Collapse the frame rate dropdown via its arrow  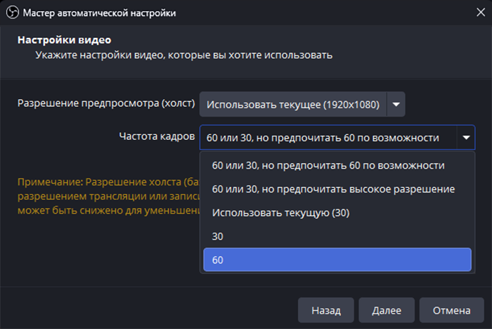point(466,138)
